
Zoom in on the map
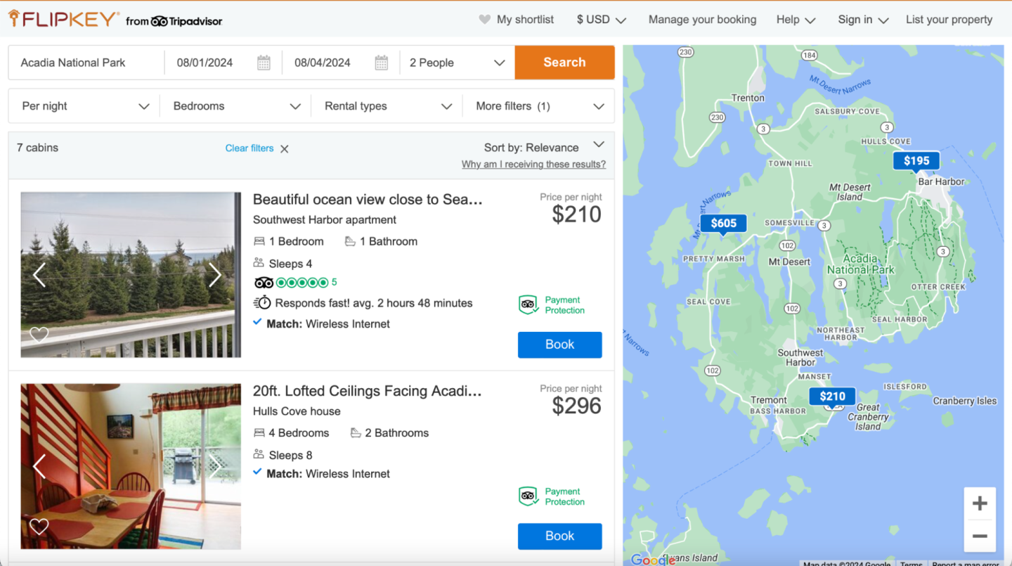[980, 503]
